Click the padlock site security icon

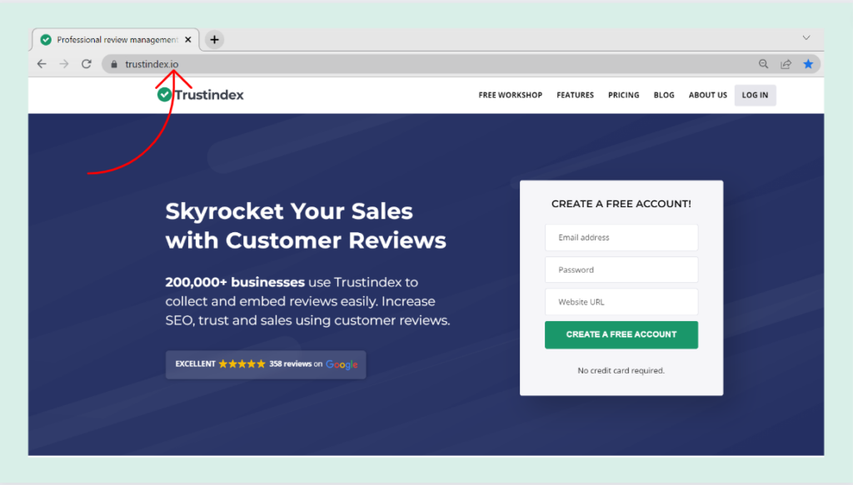pyautogui.click(x=113, y=64)
